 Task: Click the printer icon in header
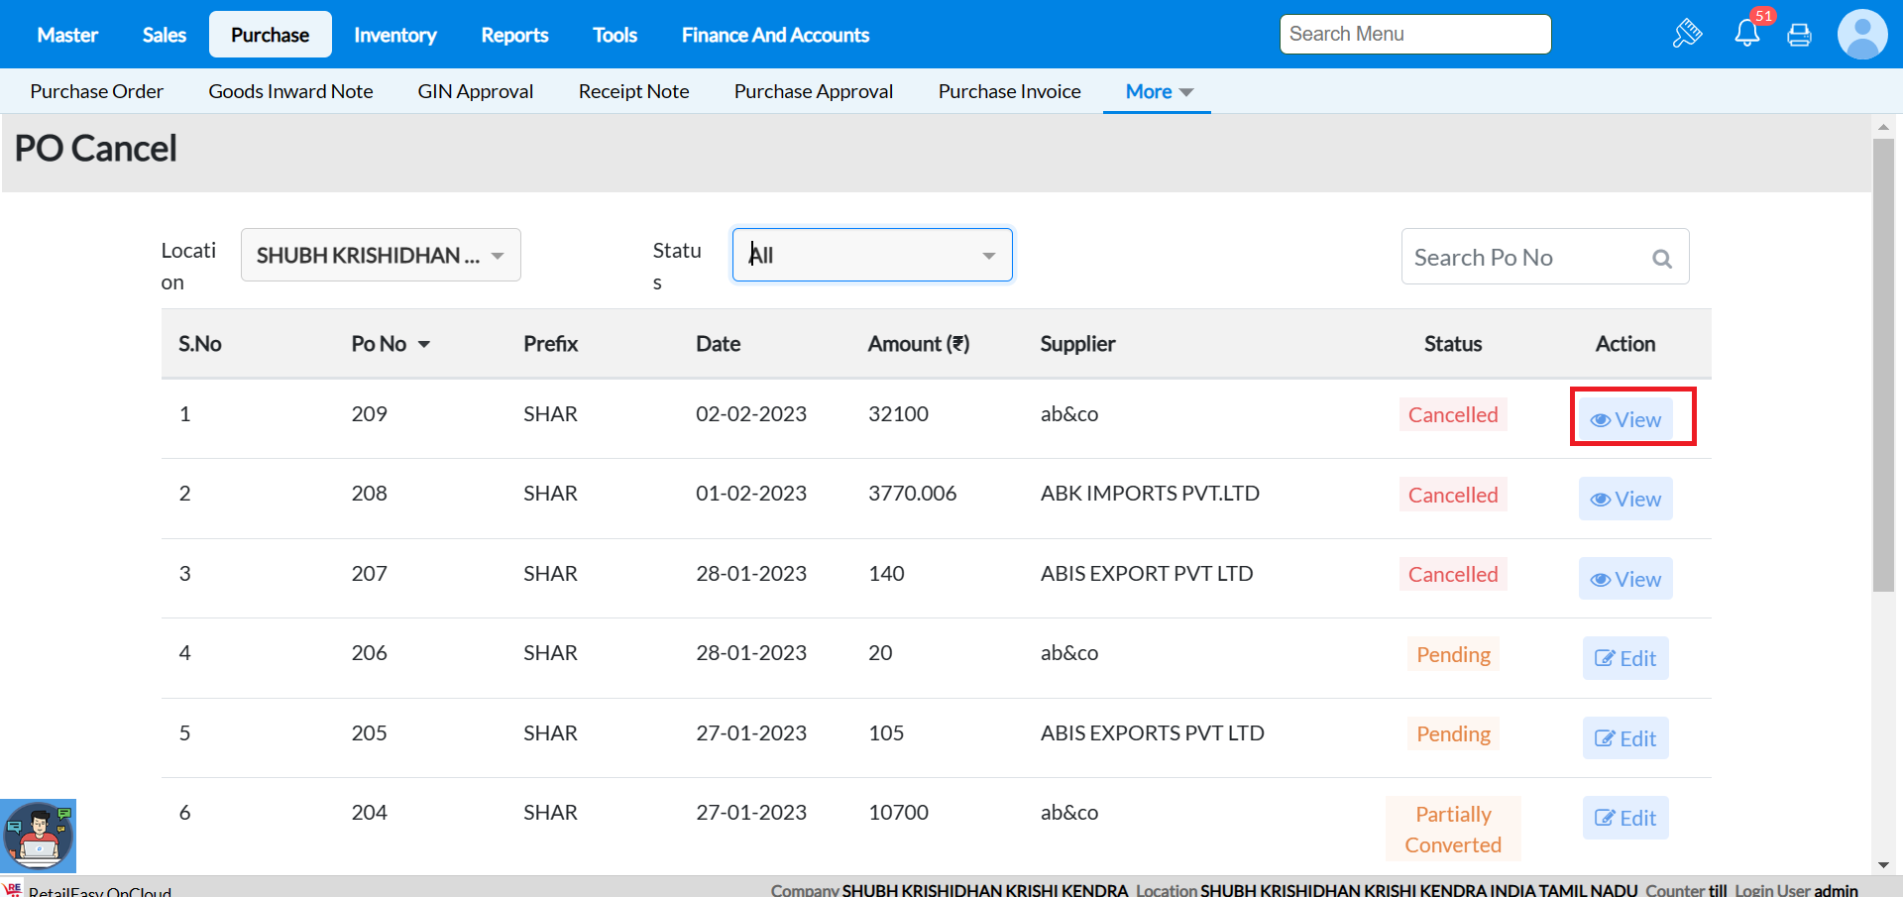pos(1799,35)
